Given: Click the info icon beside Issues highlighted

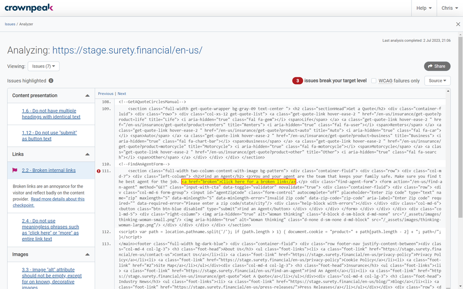Looking at the screenshot, I should tap(51, 81).
